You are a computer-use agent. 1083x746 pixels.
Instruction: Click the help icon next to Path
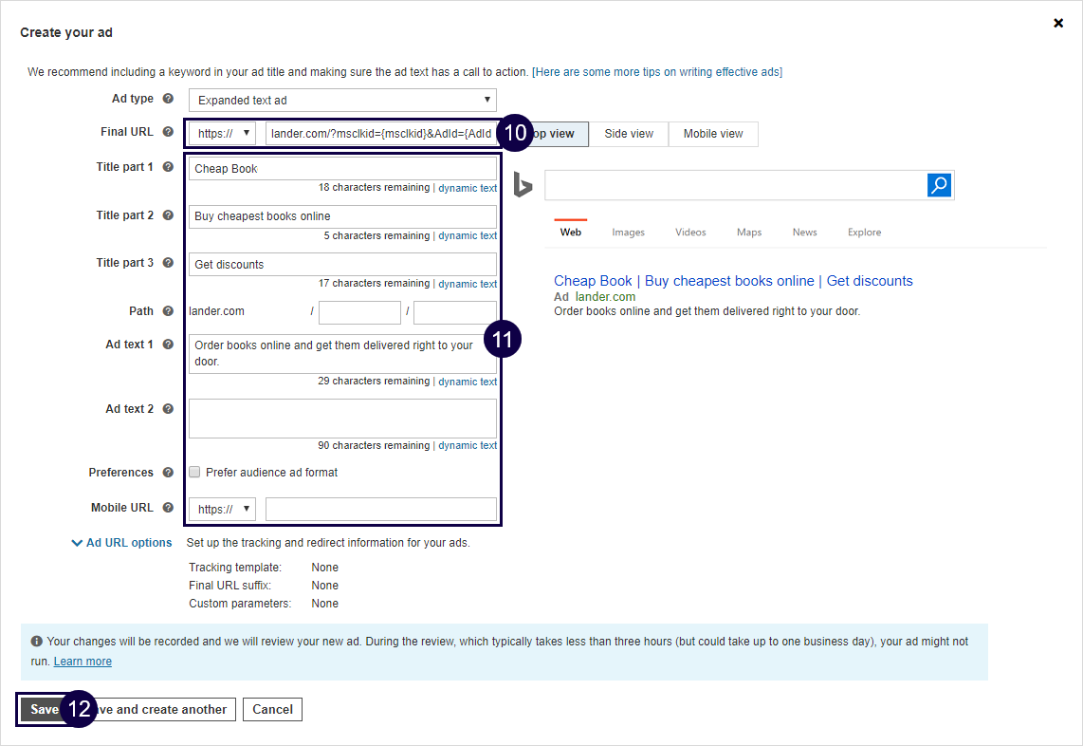[168, 310]
